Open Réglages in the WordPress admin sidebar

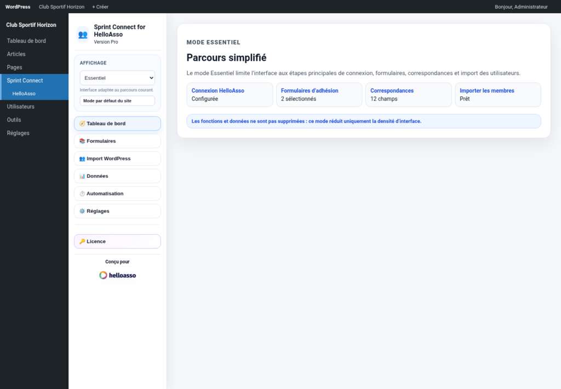(x=34, y=133)
